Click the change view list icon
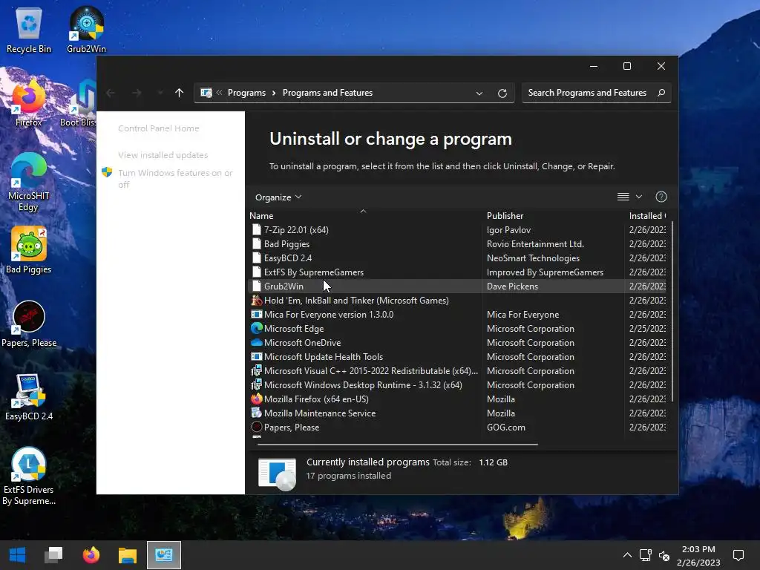760x570 pixels. (x=623, y=197)
